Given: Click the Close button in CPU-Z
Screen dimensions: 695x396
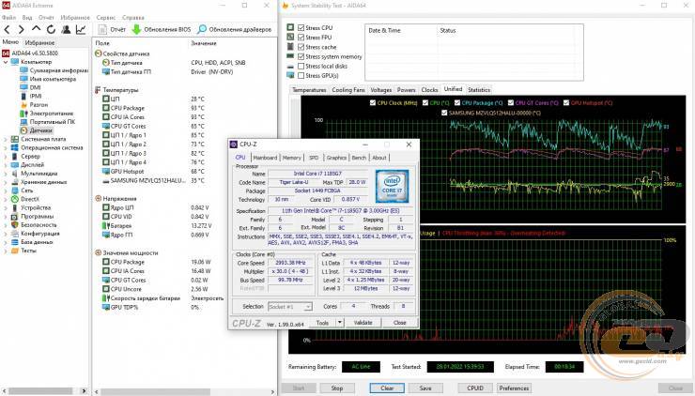Looking at the screenshot, I should pos(399,323).
